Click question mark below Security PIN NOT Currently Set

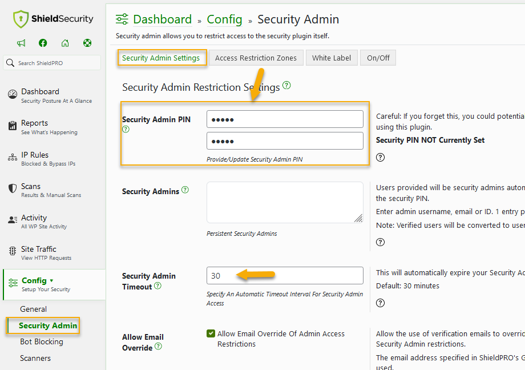[x=381, y=157]
